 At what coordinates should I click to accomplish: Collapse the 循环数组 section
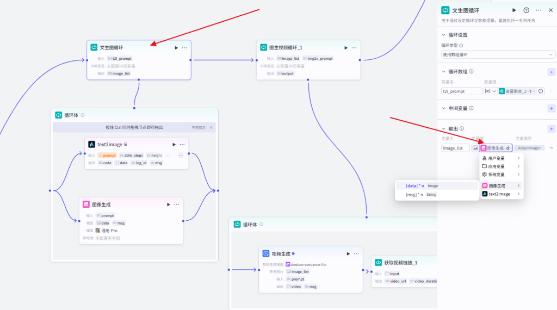[x=443, y=71]
